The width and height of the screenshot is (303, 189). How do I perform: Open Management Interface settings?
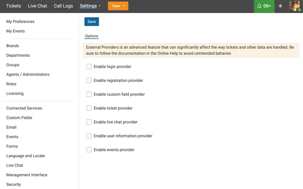coord(27,175)
